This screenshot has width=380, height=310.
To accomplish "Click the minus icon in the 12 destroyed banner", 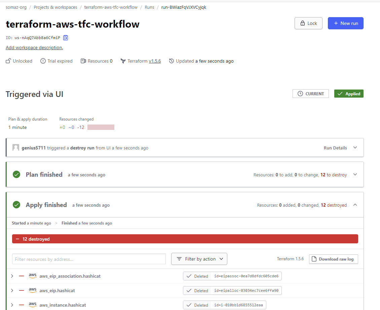I will [x=17, y=239].
